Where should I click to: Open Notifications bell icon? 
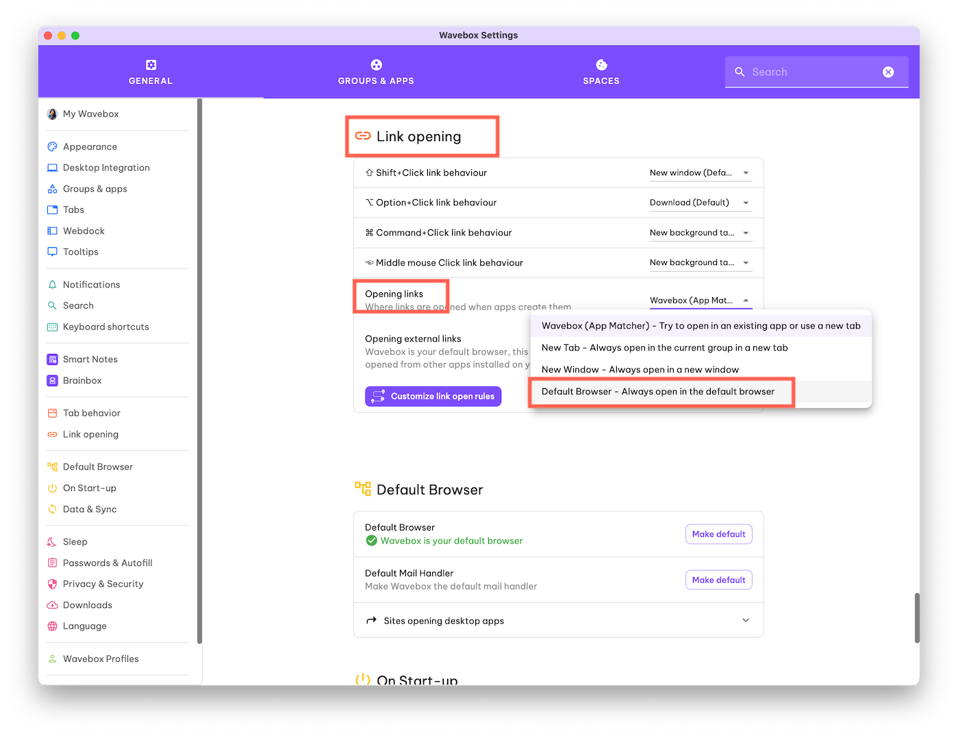tap(52, 285)
